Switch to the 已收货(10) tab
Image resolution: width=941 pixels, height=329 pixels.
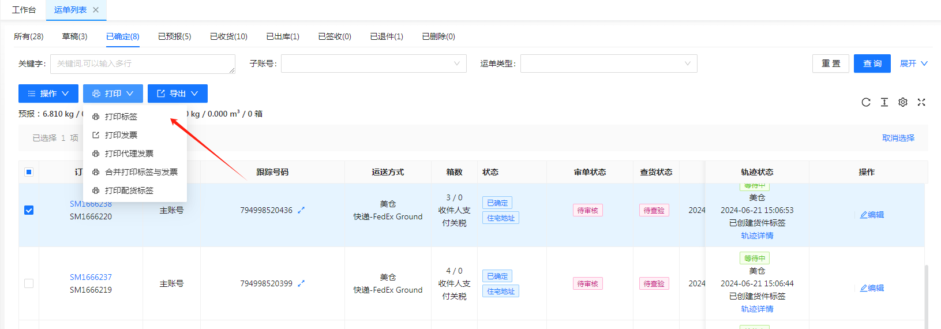click(x=228, y=36)
